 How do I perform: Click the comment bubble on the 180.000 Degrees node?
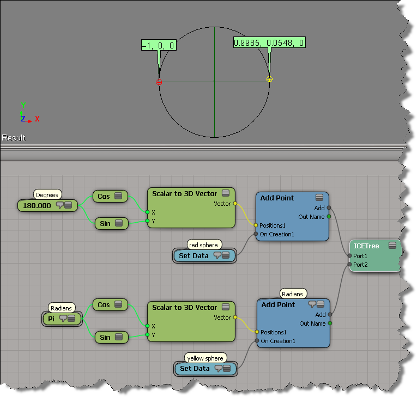(x=61, y=205)
